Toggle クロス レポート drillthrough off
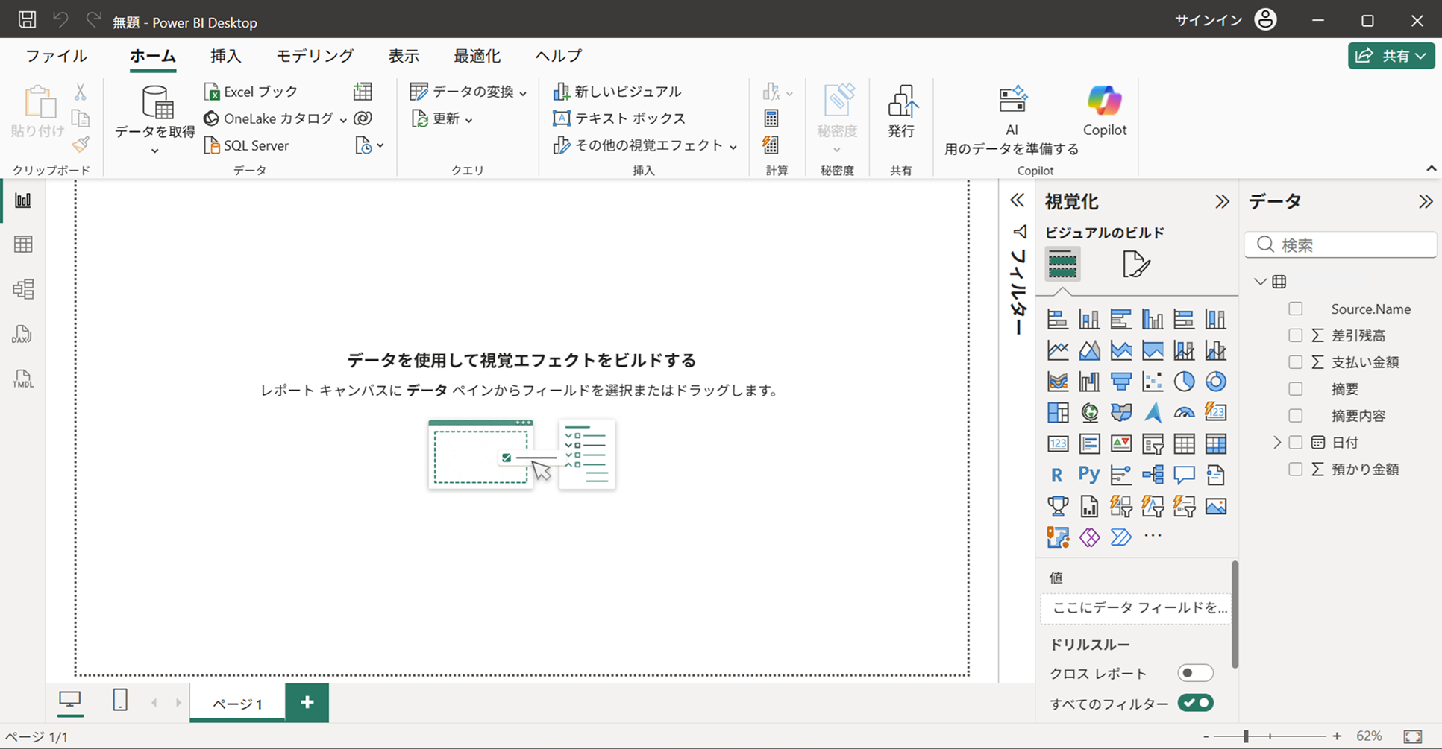The height and width of the screenshot is (749, 1442). click(x=1194, y=672)
